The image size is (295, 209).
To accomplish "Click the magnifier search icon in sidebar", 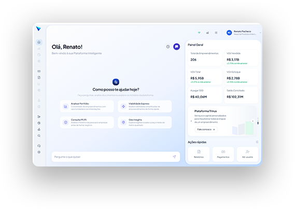I will (39, 136).
